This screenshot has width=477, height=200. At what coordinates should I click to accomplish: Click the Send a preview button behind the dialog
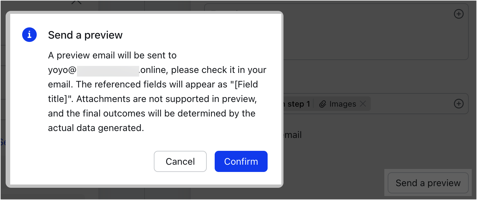[x=428, y=183]
